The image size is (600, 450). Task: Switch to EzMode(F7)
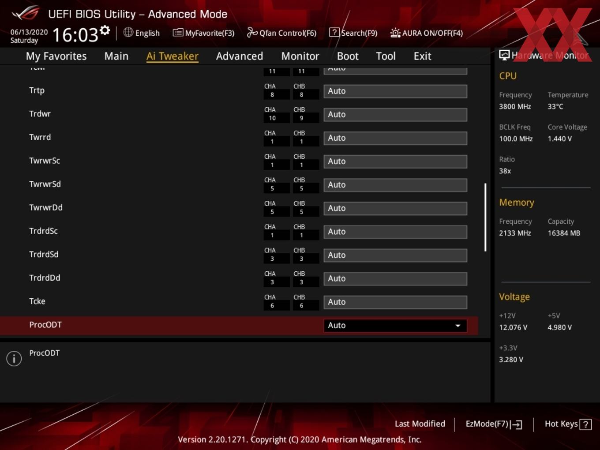pos(487,424)
